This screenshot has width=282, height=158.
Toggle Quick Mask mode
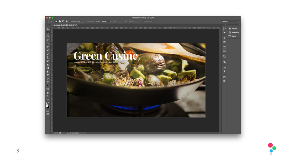coord(48,111)
